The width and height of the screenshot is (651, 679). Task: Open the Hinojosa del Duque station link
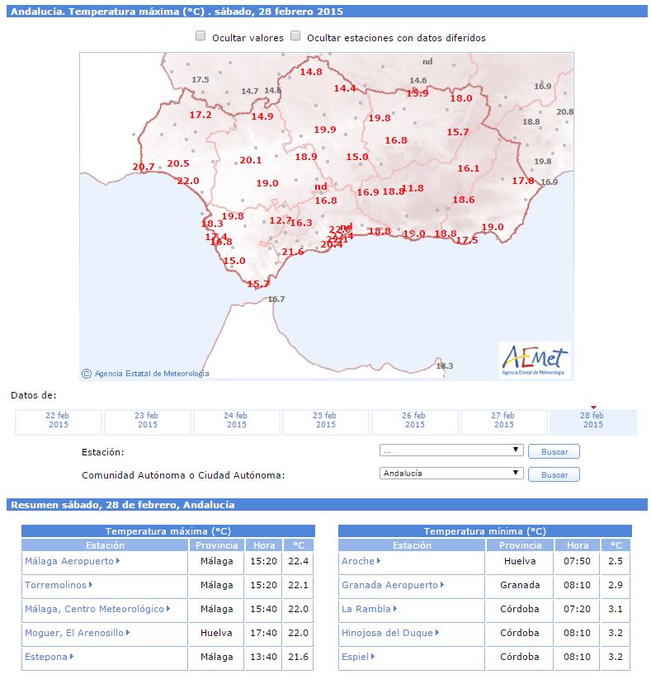pos(387,633)
